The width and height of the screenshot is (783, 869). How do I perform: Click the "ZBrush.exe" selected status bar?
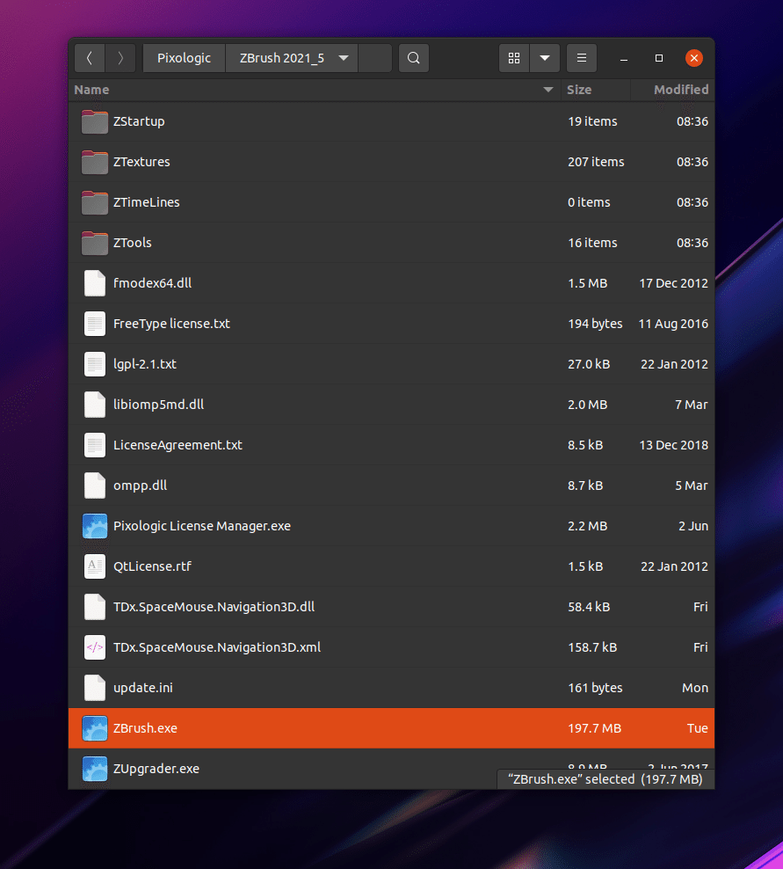[605, 779]
